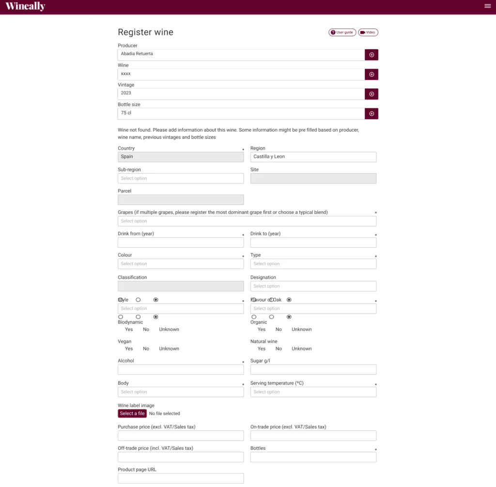Select the Yes radio above Organic label

pos(254,317)
